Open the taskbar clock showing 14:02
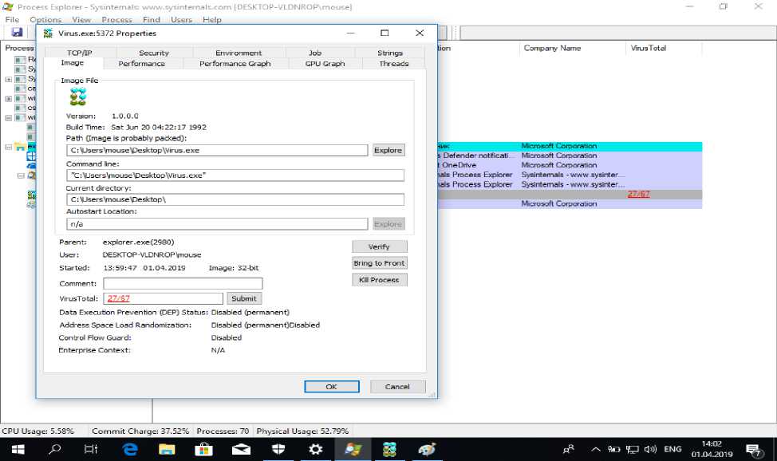 [x=712, y=449]
